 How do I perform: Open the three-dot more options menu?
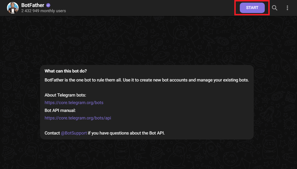click(x=287, y=8)
